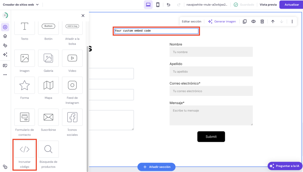Publish changes with the Actualizar button

[291, 4]
